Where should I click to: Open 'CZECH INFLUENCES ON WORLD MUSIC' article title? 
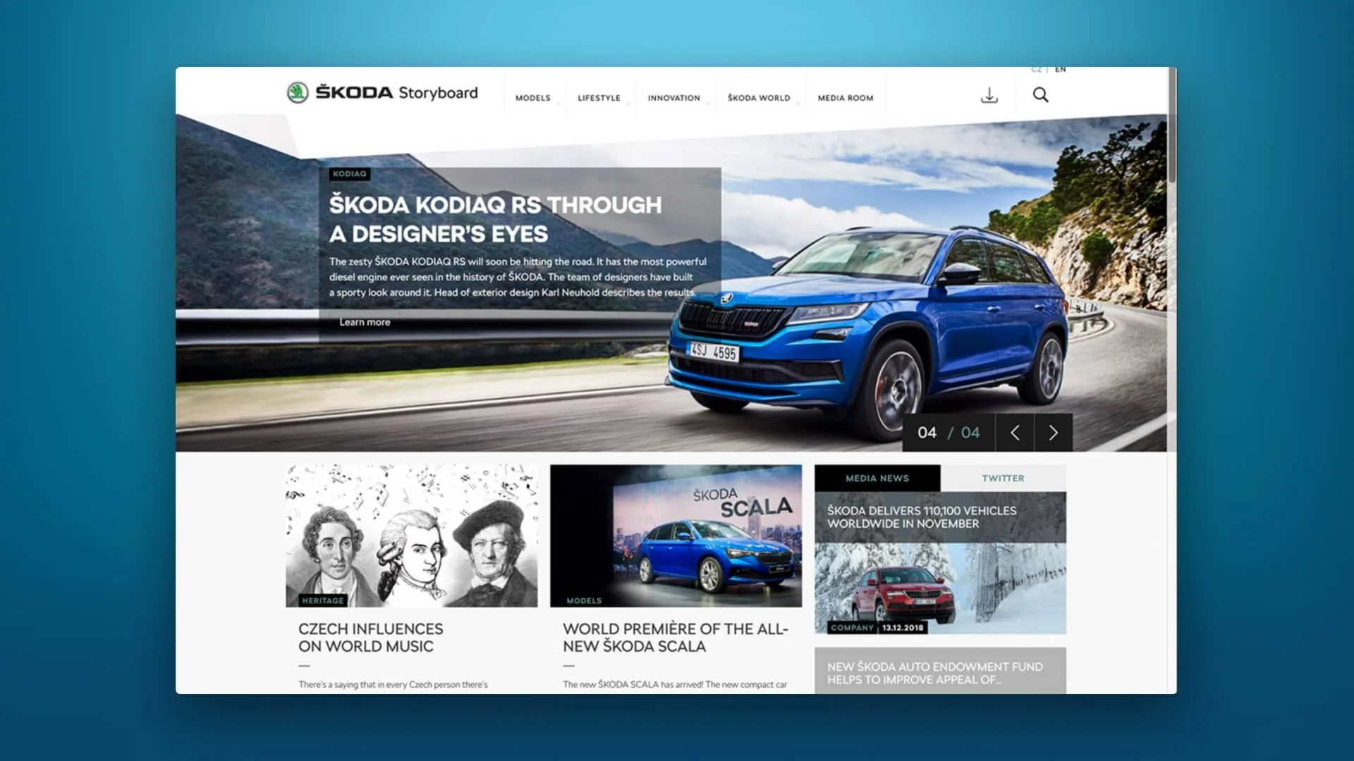click(371, 638)
